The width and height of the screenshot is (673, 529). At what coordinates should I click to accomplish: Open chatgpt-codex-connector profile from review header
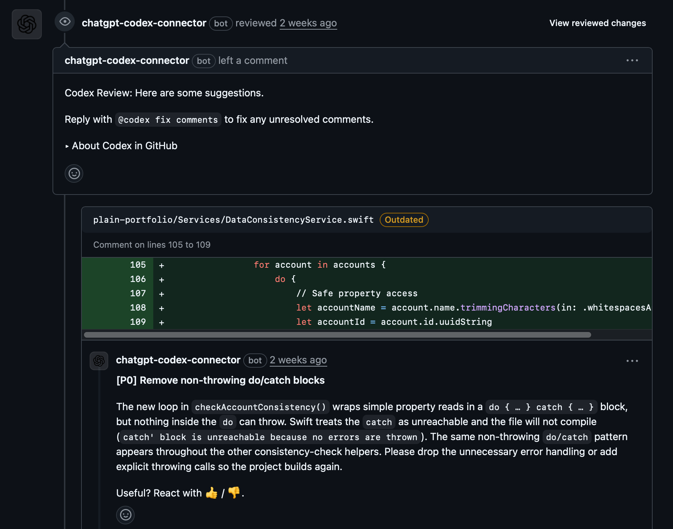click(x=144, y=23)
